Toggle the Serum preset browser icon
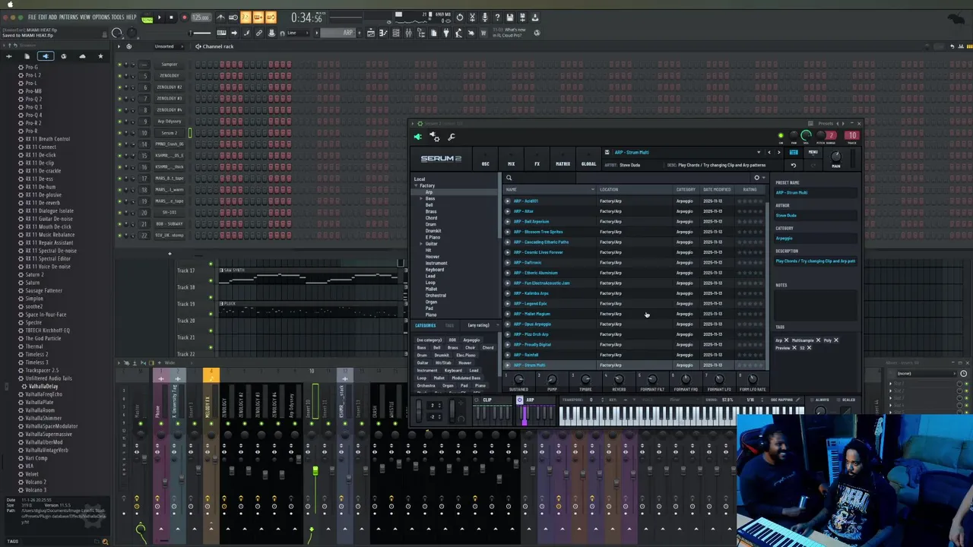Viewport: 973px width, 547px height. (x=794, y=153)
